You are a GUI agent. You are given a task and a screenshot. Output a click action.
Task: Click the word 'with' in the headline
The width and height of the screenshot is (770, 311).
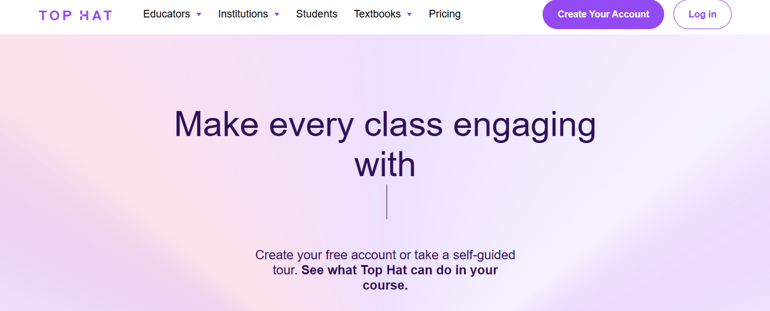pos(385,165)
